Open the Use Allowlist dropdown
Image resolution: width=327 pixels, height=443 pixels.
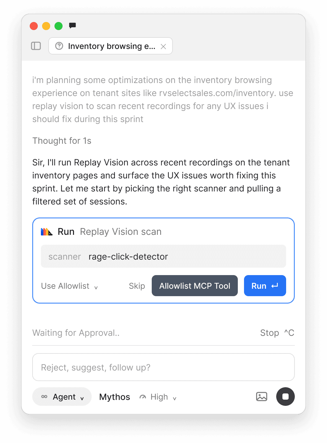click(x=70, y=286)
